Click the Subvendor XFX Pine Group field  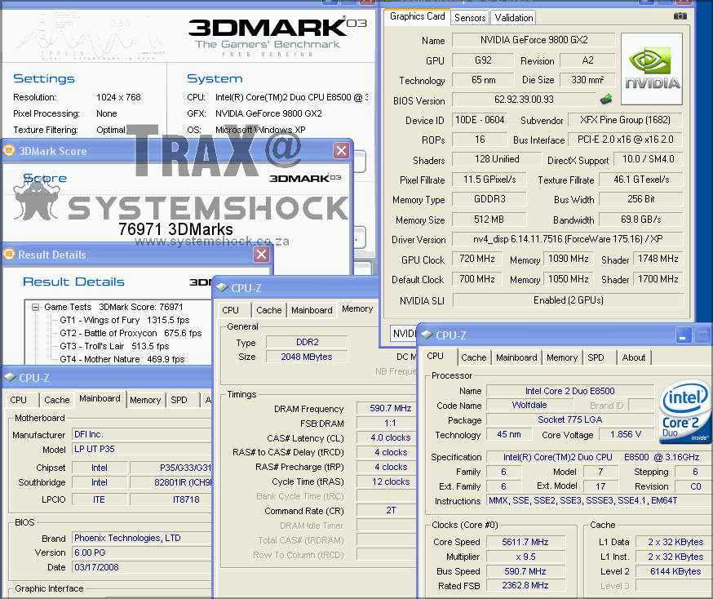click(625, 120)
